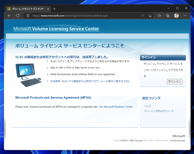Open トレーニングおよびリソース link
The image size is (194, 154).
(x=159, y=111)
